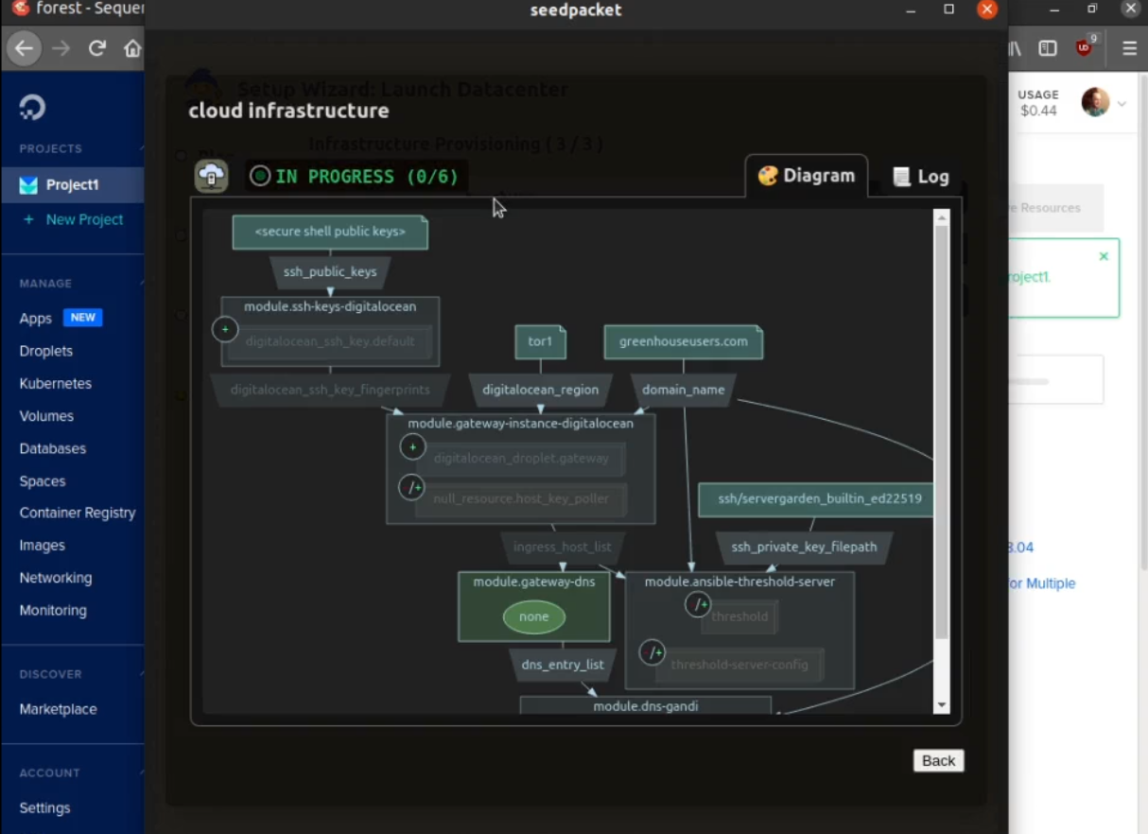
Task: Select the module.gateway-instance-digitalocean title
Action: pos(521,424)
